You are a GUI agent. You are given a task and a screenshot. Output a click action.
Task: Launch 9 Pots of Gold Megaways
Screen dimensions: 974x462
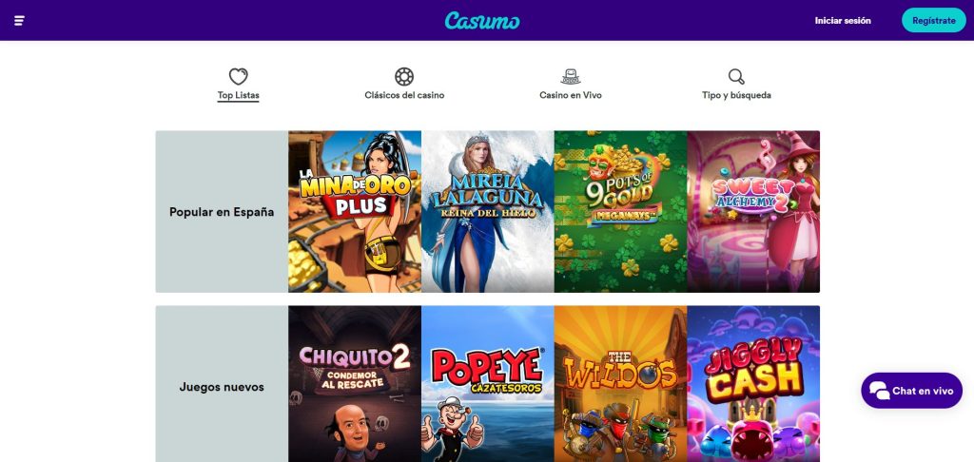(x=620, y=212)
